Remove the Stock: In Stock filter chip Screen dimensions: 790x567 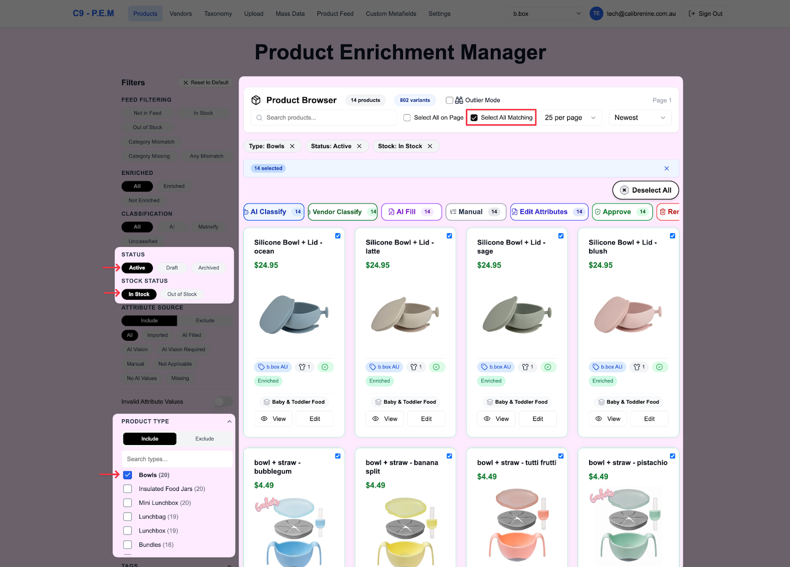[430, 146]
